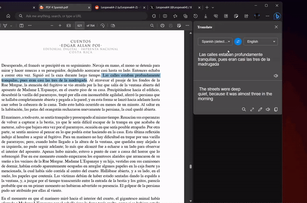Open the browser home page
The image size is (307, 203).
point(8,16)
